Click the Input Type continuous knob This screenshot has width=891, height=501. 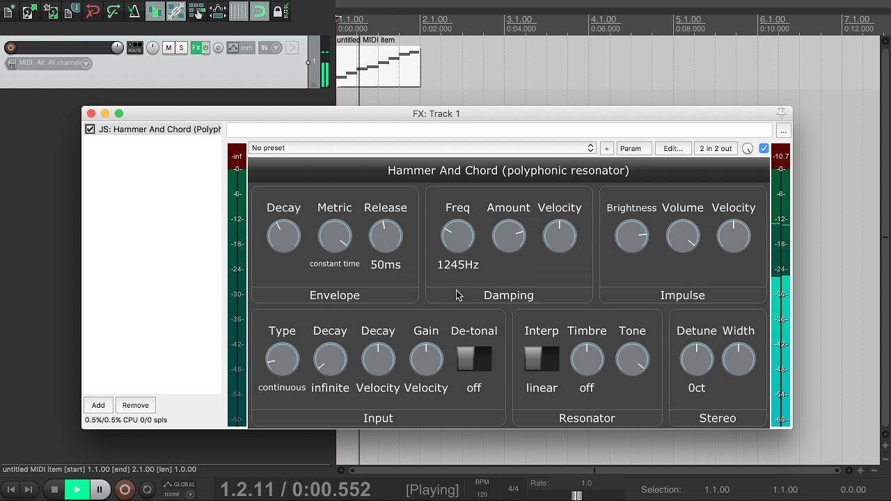(282, 360)
